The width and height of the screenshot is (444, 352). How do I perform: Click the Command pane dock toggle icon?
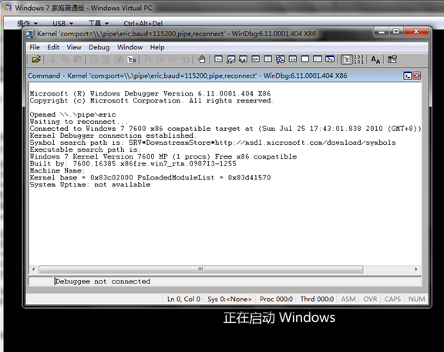pyautogui.click(x=408, y=75)
